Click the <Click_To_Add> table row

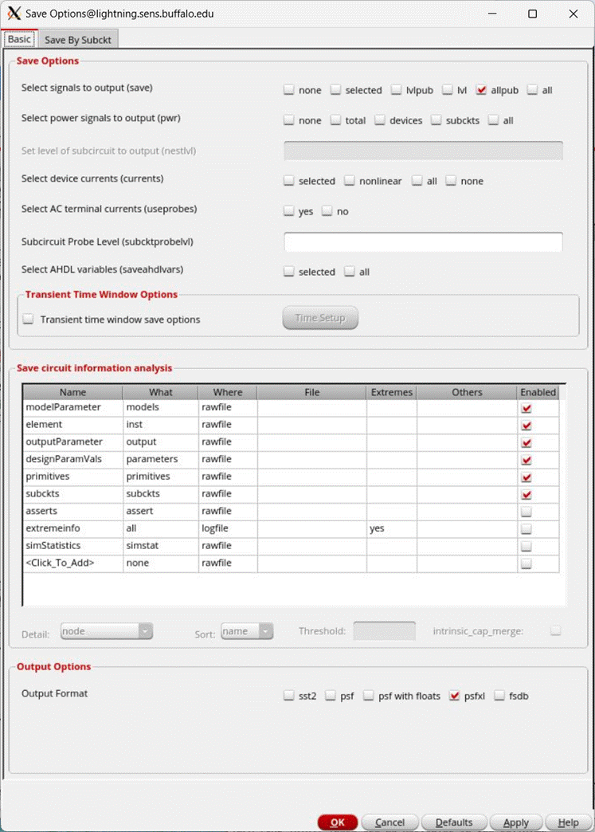point(72,563)
